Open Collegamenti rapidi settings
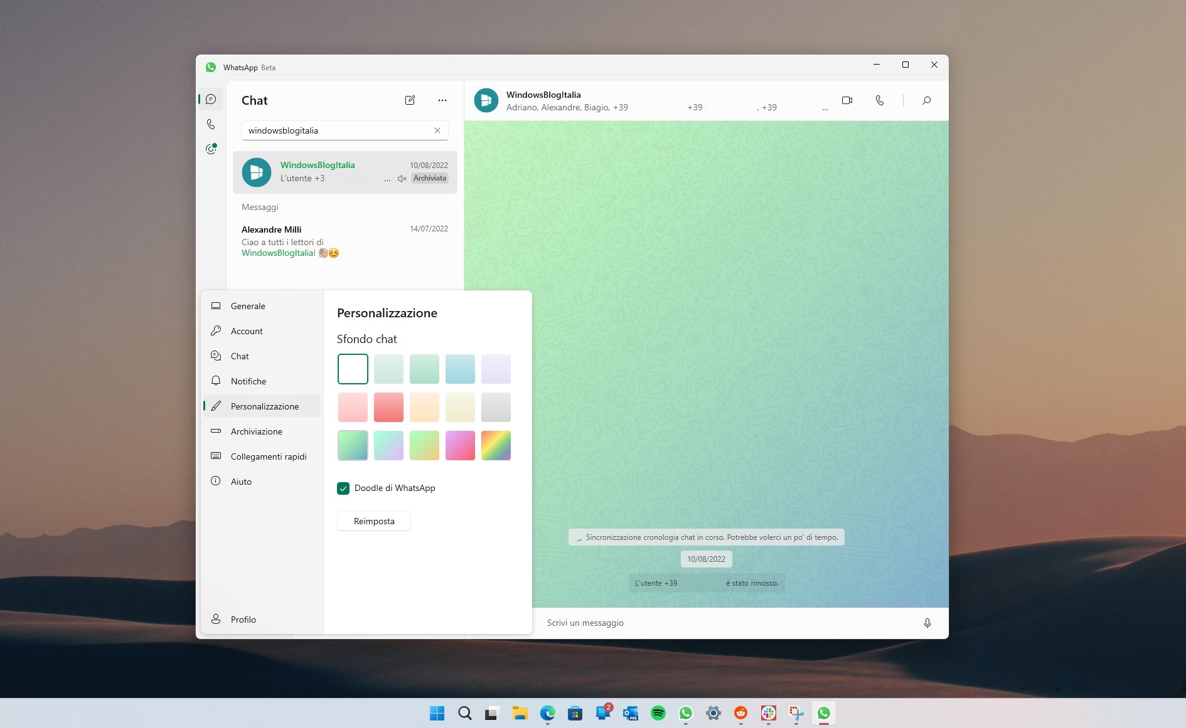The width and height of the screenshot is (1186, 728). point(262,456)
